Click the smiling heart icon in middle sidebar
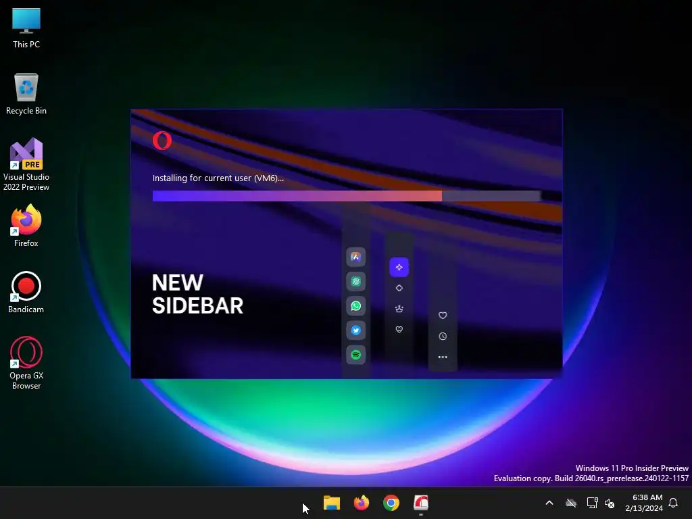692x519 pixels. pyautogui.click(x=399, y=329)
